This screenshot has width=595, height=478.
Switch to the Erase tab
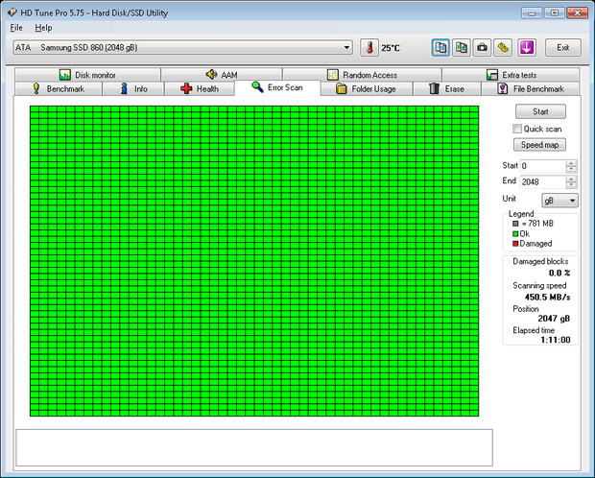coord(447,89)
